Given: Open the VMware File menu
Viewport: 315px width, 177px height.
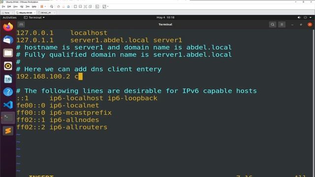Looking at the screenshot, I should 3,6.
